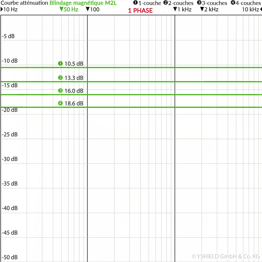The image size is (262, 262).
Task: Click the '10.5 dB' curve value
Action: 74,64
